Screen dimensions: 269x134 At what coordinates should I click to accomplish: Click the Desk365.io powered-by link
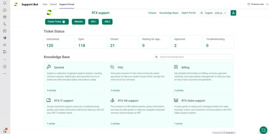pos(229,133)
